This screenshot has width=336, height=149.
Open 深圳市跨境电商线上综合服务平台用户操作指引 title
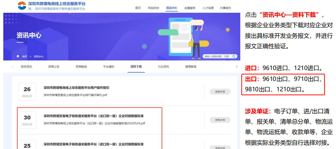point(76,88)
